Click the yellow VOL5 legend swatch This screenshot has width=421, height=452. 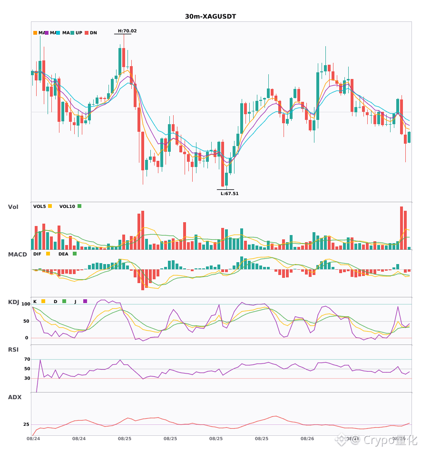(x=50, y=206)
